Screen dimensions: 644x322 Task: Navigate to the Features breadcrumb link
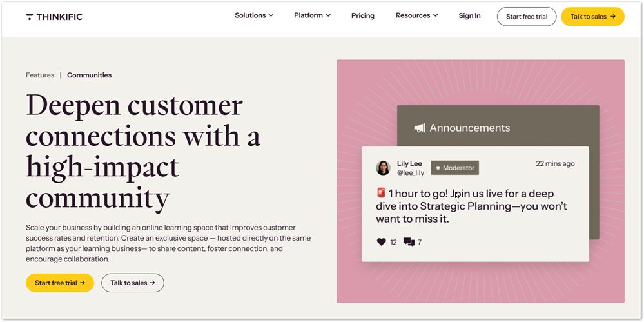40,75
